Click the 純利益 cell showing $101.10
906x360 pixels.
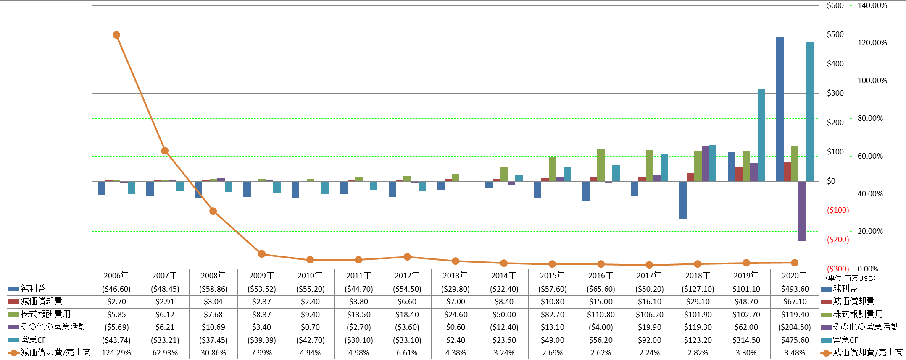click(x=746, y=289)
